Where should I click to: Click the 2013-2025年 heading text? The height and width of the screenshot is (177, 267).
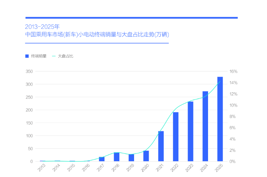click(42, 26)
